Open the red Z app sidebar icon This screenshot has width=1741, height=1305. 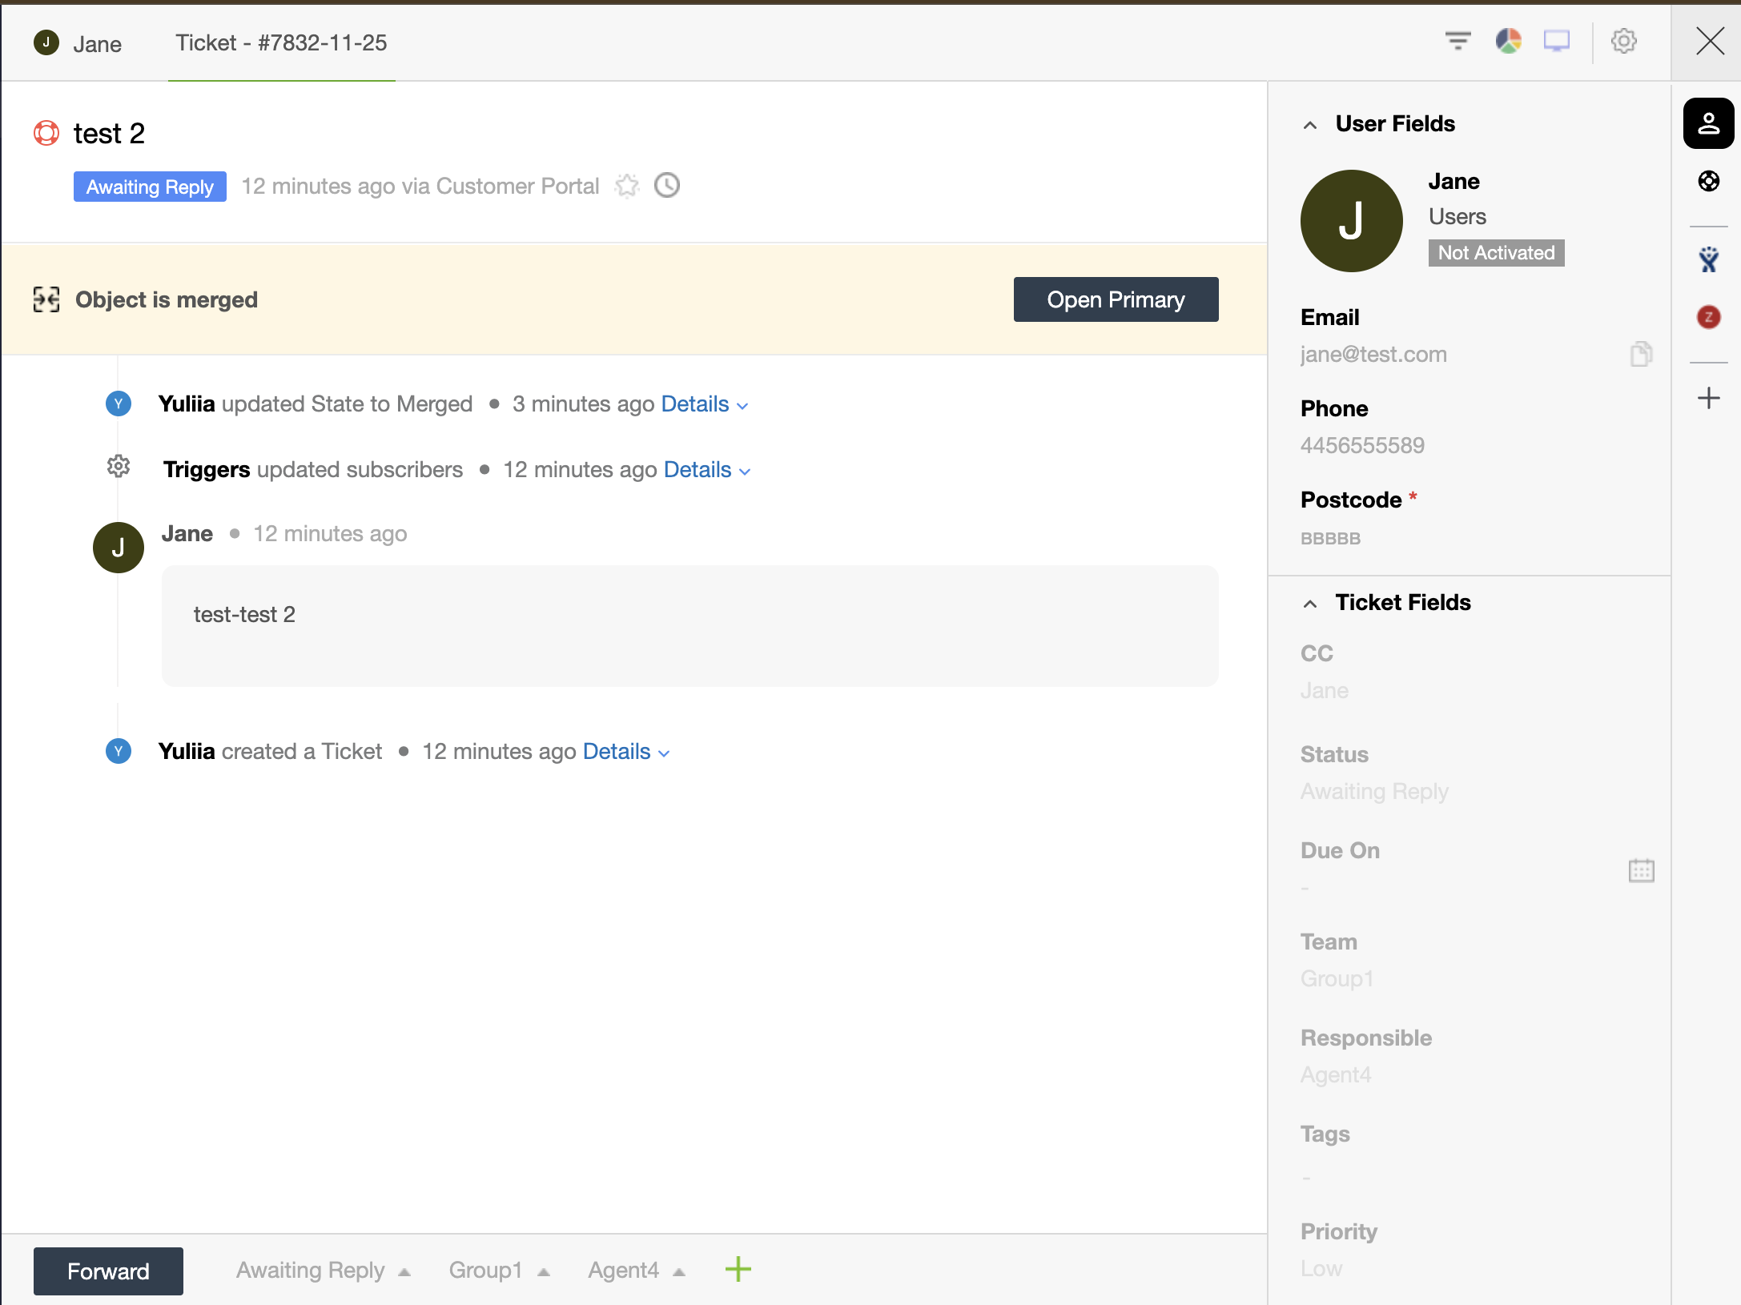[1708, 317]
